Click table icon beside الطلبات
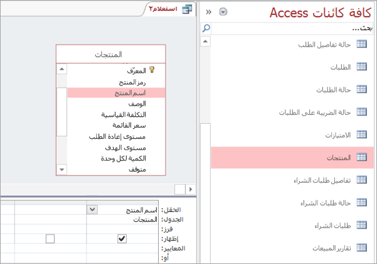The height and width of the screenshot is (264, 377). [361, 67]
